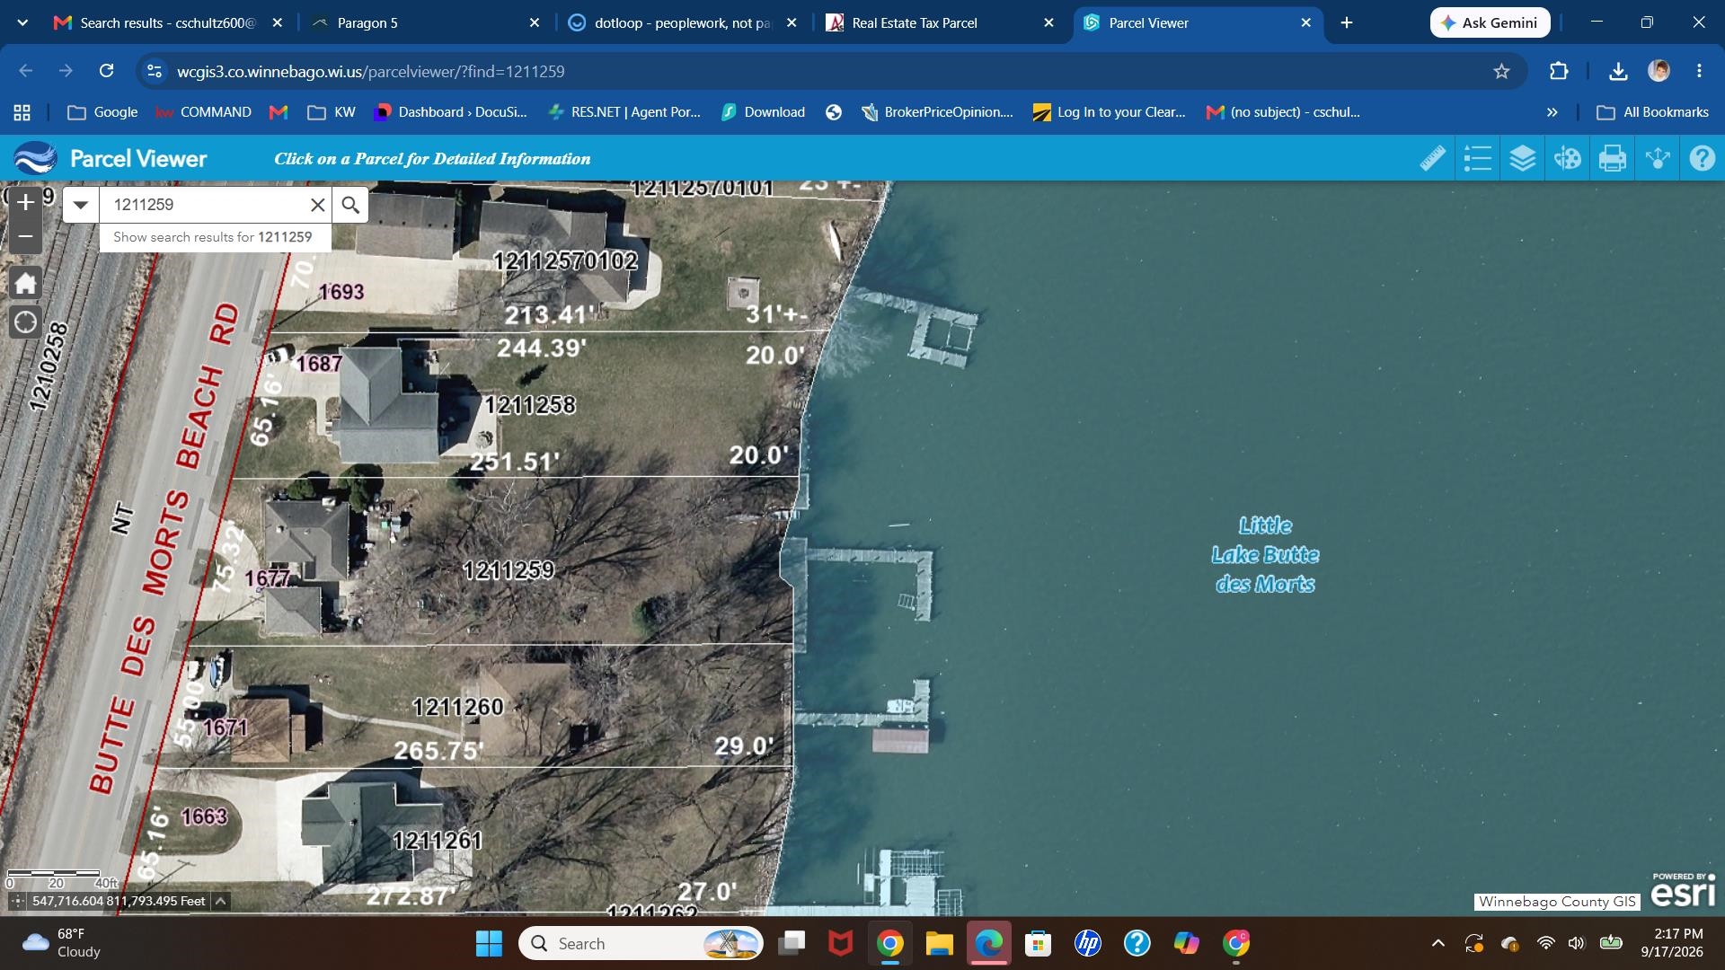This screenshot has height=970, width=1725.
Task: Open the Legend list tool
Action: click(x=1478, y=159)
